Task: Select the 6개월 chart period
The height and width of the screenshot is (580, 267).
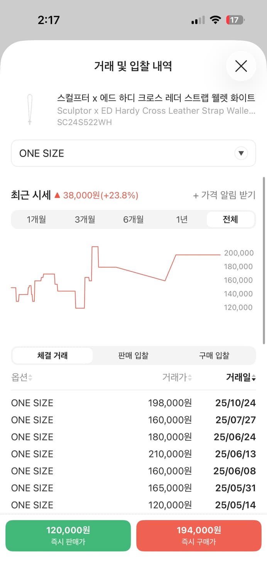Action: pos(133,219)
